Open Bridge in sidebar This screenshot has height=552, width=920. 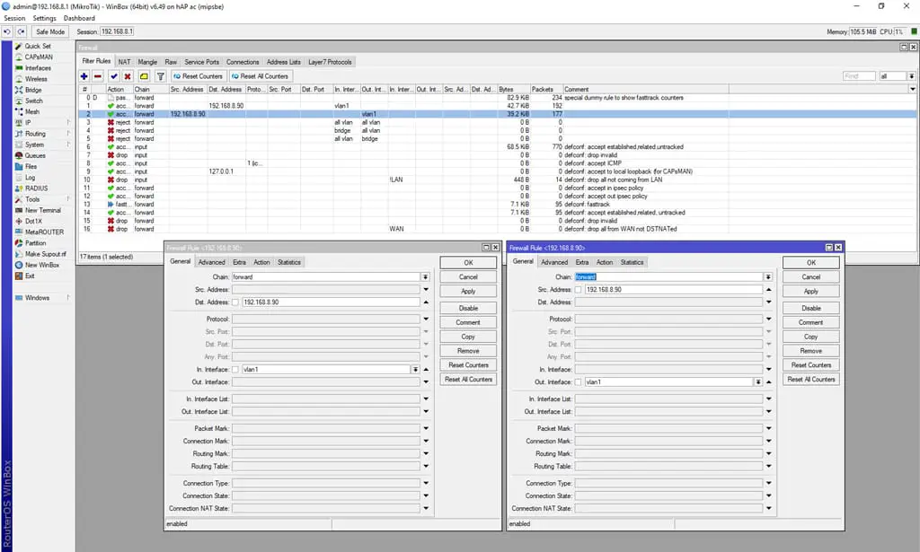click(x=33, y=90)
